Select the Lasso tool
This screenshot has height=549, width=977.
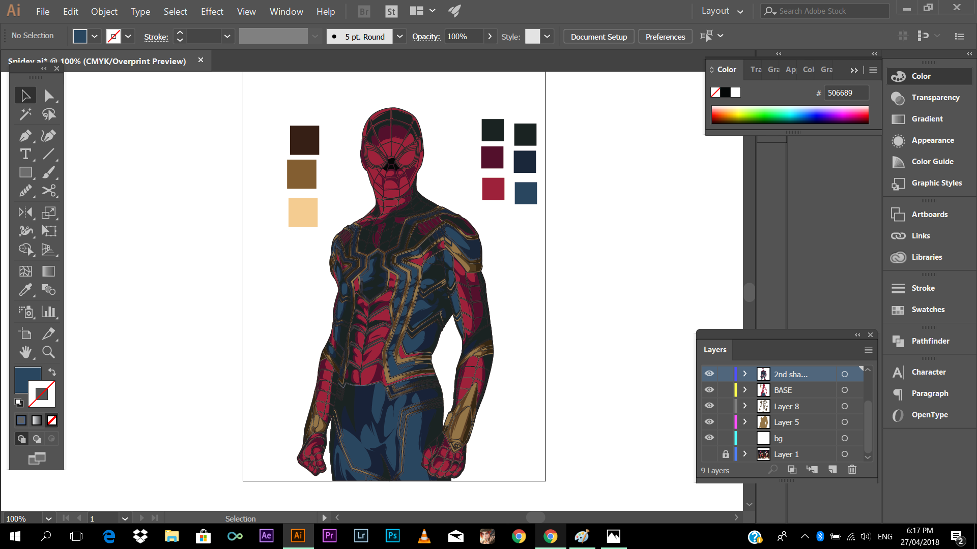coord(49,114)
